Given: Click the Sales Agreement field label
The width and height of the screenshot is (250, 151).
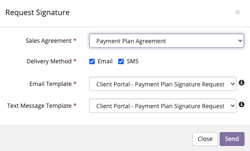Looking at the screenshot, I should [x=49, y=41].
